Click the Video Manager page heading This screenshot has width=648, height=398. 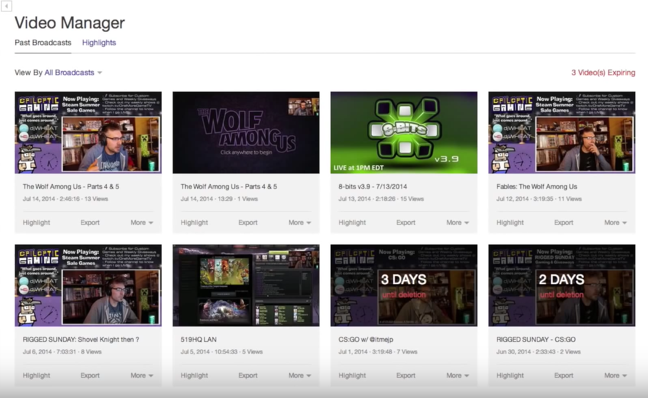(69, 23)
